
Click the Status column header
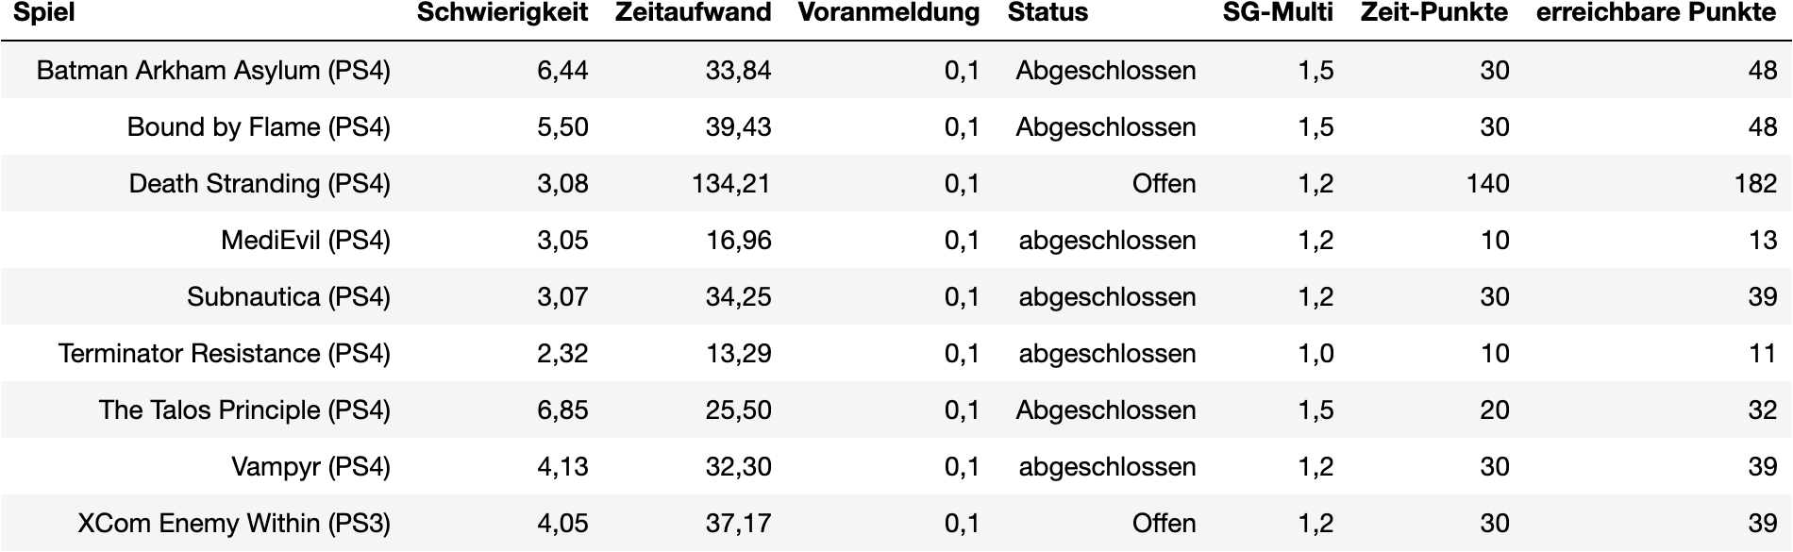pyautogui.click(x=1047, y=13)
